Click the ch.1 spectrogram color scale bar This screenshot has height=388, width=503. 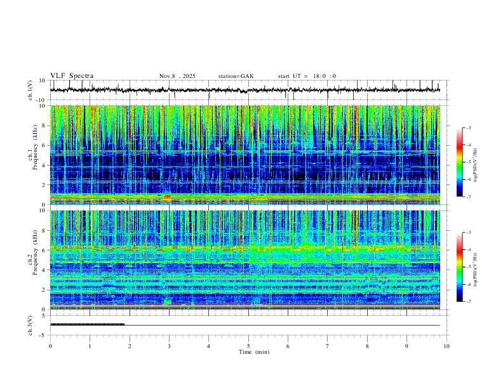[x=459, y=162]
